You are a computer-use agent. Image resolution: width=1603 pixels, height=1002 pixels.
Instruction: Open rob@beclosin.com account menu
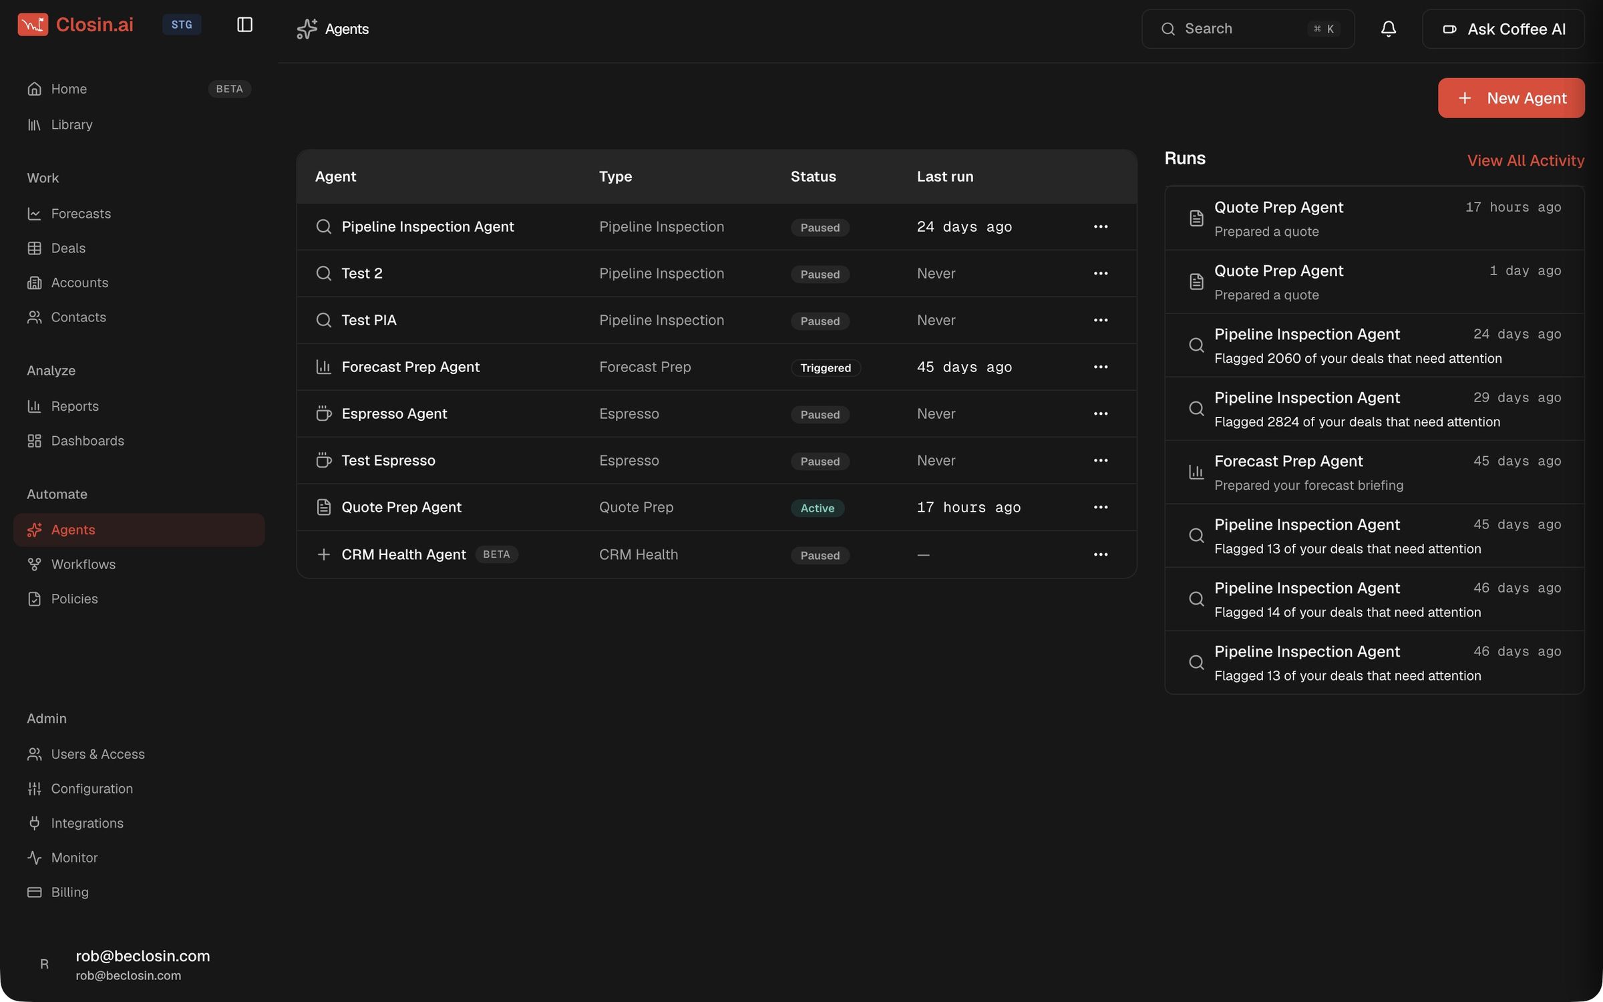[139, 965]
